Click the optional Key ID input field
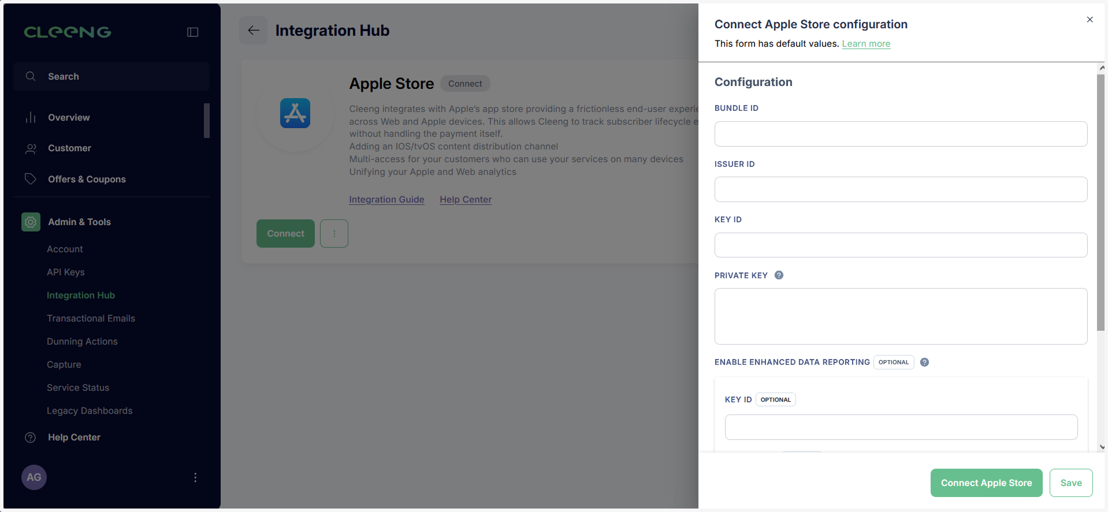Image resolution: width=1108 pixels, height=512 pixels. (901, 427)
